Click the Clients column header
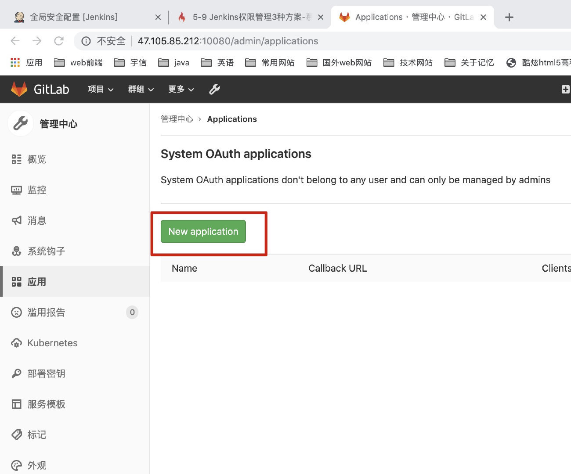Screen dimensions: 571x474 click(x=556, y=268)
